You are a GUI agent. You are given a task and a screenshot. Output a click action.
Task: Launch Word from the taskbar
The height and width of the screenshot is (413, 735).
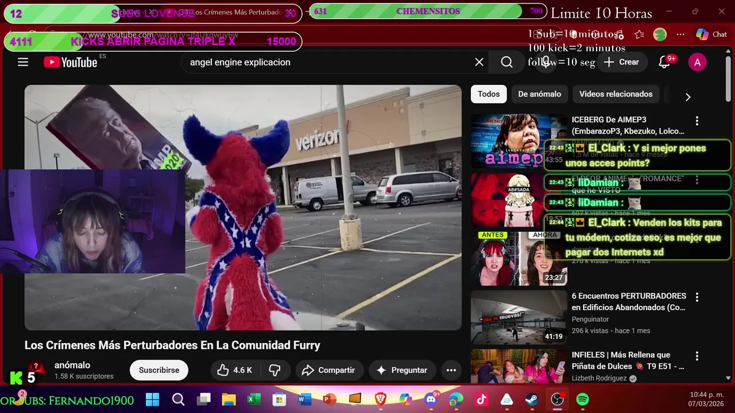[x=304, y=399]
